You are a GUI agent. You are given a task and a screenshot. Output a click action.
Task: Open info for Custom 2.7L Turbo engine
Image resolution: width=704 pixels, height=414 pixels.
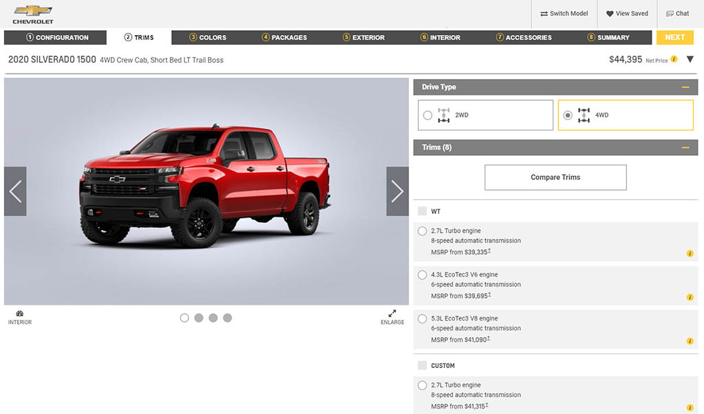690,408
